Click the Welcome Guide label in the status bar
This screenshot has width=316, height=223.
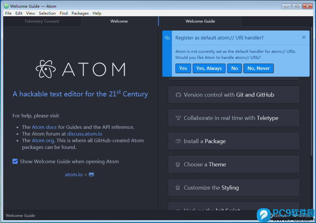click(x=20, y=216)
